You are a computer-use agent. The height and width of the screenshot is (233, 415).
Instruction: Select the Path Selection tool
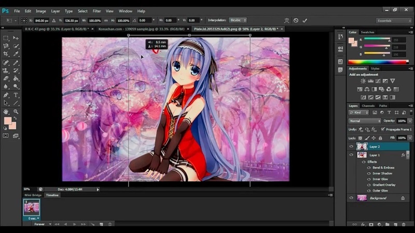coord(6,103)
